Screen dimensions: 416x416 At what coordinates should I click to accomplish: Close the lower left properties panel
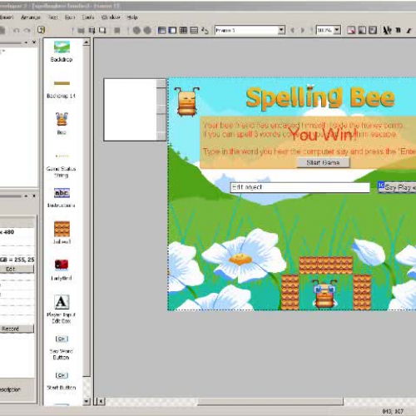point(34,196)
